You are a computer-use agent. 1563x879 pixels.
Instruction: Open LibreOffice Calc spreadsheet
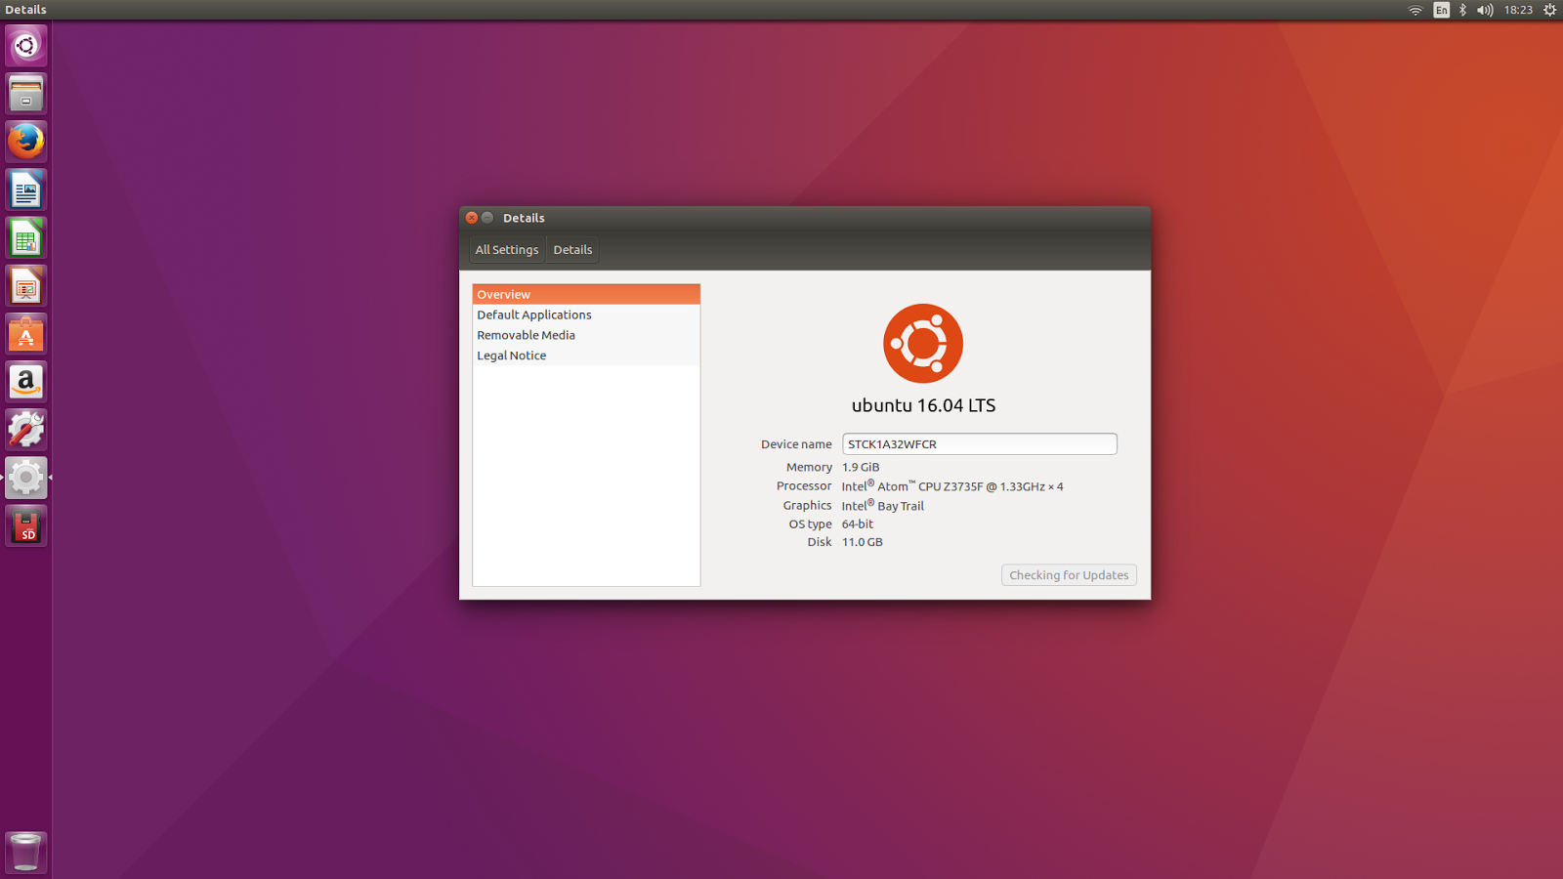26,238
